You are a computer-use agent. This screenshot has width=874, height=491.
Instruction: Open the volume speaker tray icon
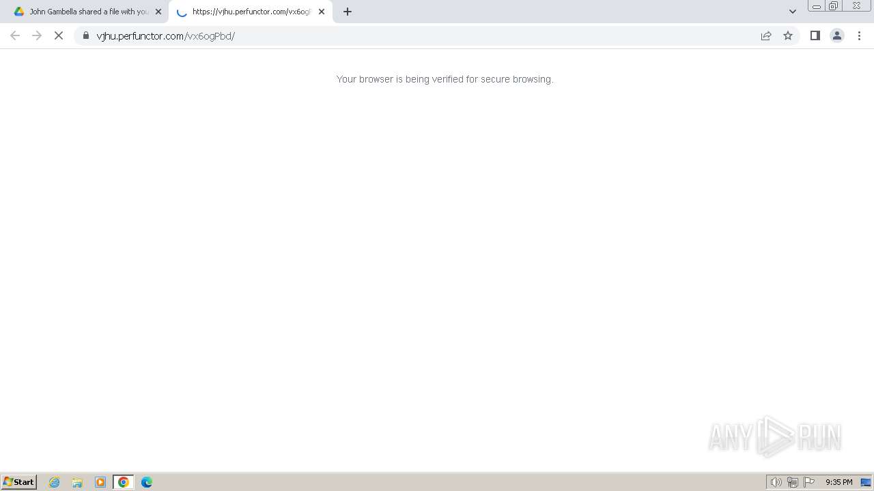[776, 482]
